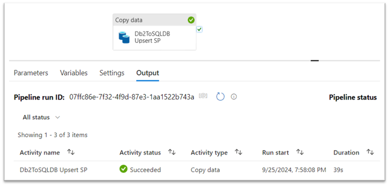Sort the list by Activity status
This screenshot has width=389, height=186.
point(172,152)
